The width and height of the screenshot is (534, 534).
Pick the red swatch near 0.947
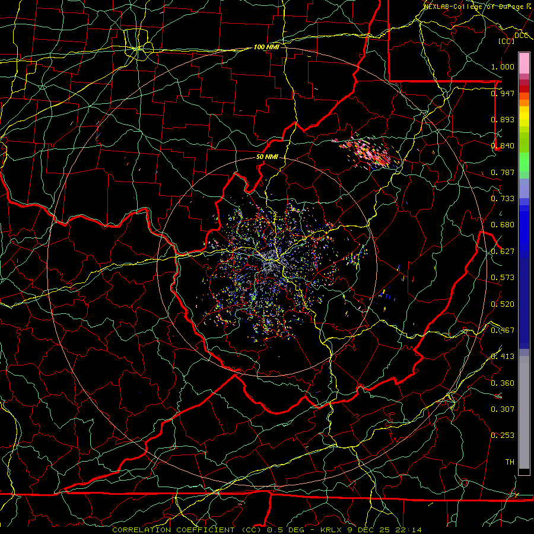pyautogui.click(x=524, y=89)
